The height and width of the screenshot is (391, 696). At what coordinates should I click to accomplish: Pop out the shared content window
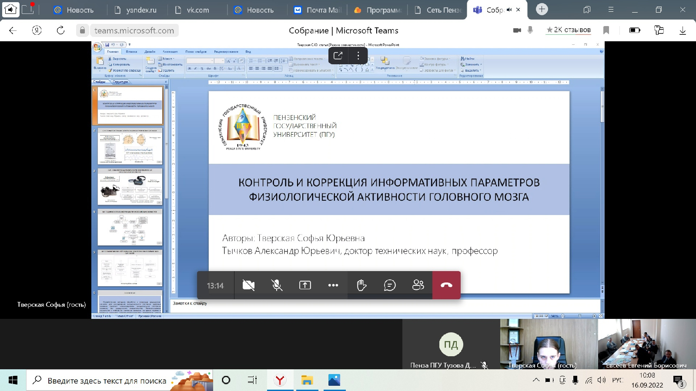[x=338, y=56]
